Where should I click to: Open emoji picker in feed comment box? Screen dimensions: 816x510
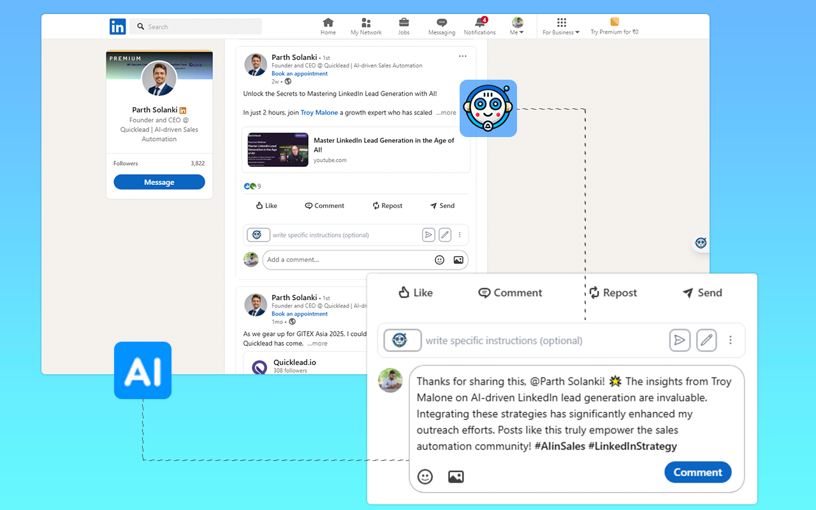(x=439, y=259)
